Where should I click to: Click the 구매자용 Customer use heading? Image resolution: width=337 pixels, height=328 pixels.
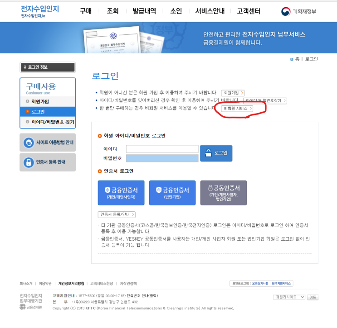click(41, 88)
